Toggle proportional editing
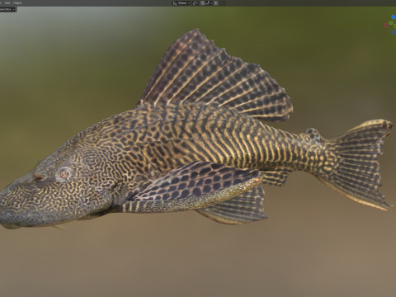Screen dimensions: 396x297 click(216, 3)
